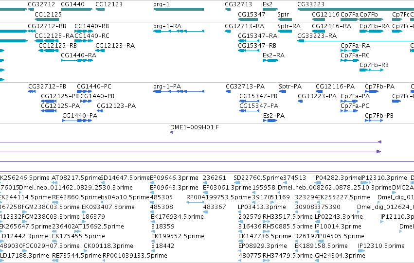Click protein CG32712-PB

47,87
